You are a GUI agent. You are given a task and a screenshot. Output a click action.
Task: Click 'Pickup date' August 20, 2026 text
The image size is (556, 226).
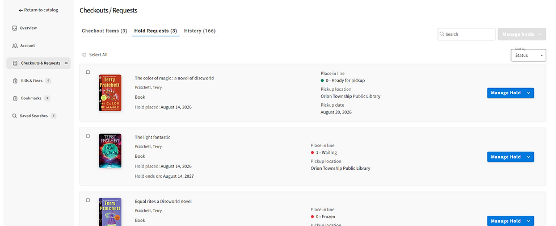[x=336, y=112]
